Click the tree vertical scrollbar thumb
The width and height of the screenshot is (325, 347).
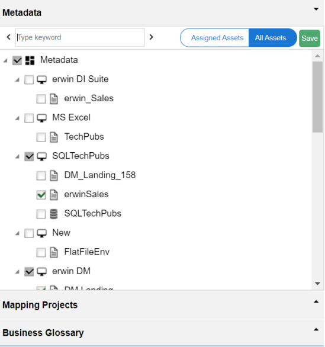coord(317,97)
